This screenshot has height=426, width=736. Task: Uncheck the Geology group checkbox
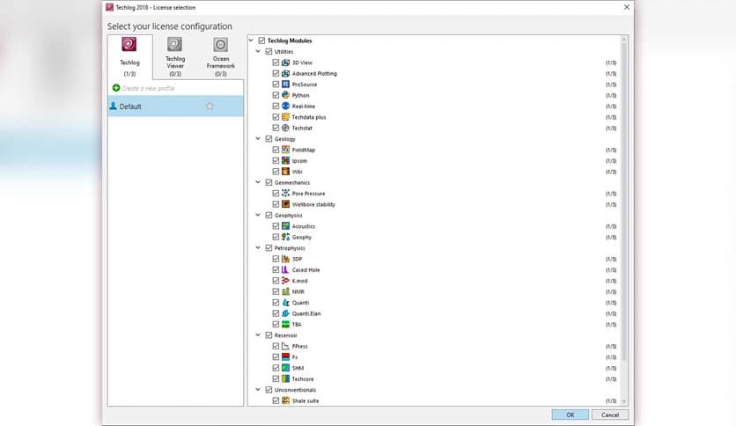click(x=269, y=138)
